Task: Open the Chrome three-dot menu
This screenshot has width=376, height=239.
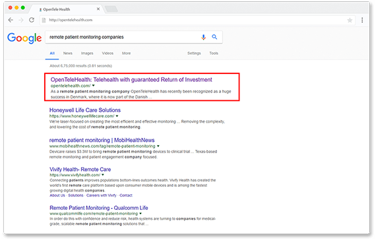Action: (x=362, y=20)
